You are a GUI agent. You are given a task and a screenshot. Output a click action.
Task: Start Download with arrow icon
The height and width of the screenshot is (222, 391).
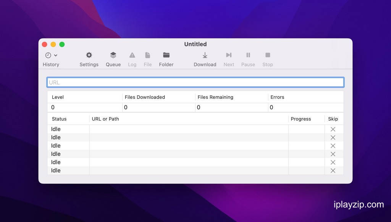[205, 55]
